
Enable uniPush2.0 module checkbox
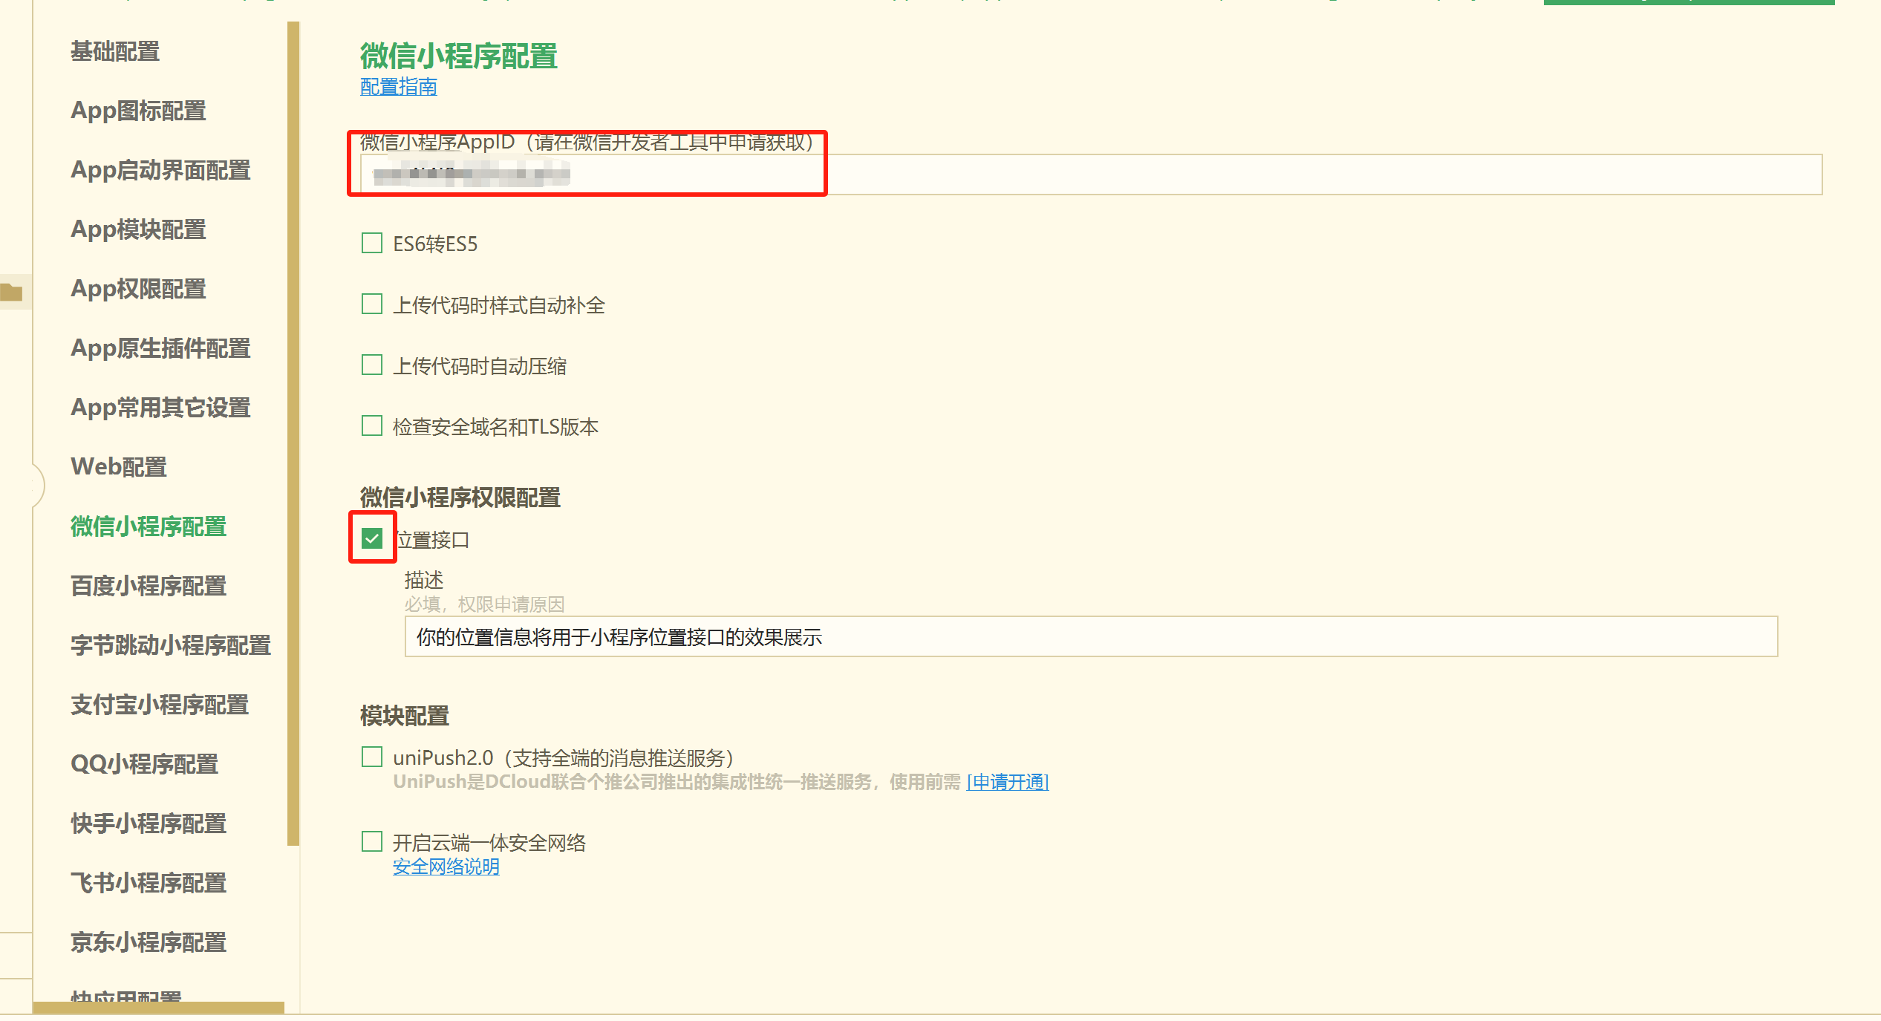372,757
